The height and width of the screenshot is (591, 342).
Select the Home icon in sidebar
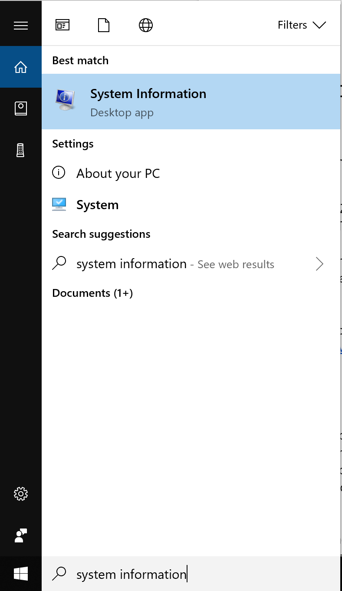(x=21, y=67)
